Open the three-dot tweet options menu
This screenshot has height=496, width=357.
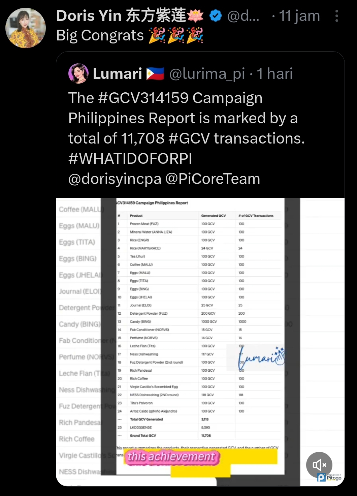click(x=336, y=16)
